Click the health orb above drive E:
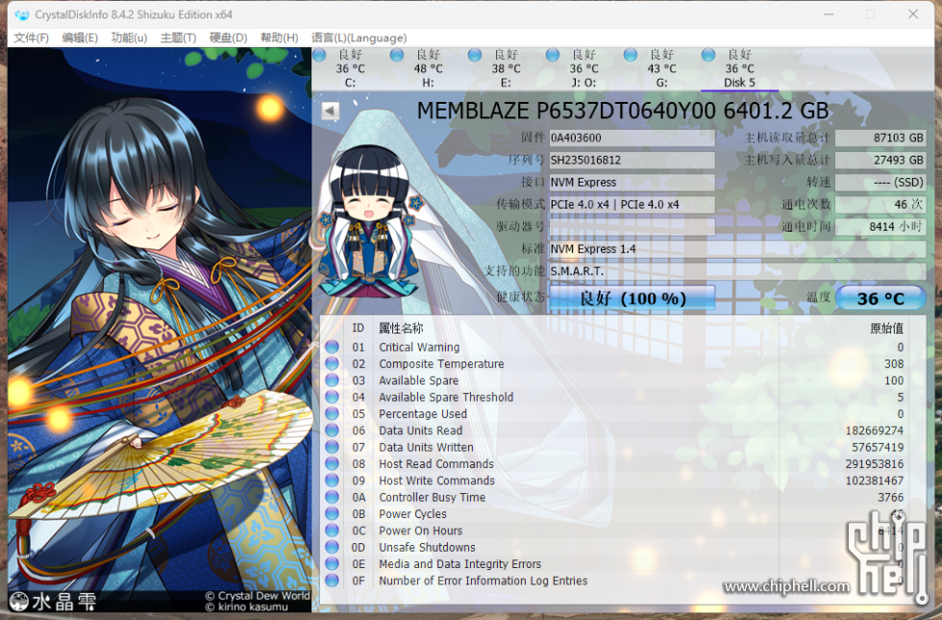The width and height of the screenshot is (942, 620). click(x=475, y=56)
